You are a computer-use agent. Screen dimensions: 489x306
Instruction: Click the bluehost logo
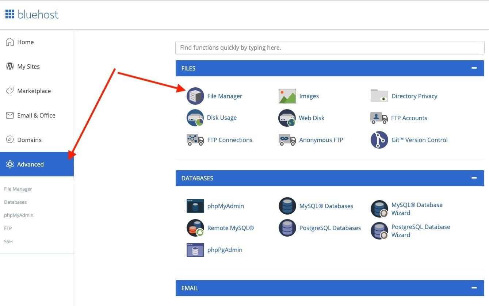click(x=32, y=15)
